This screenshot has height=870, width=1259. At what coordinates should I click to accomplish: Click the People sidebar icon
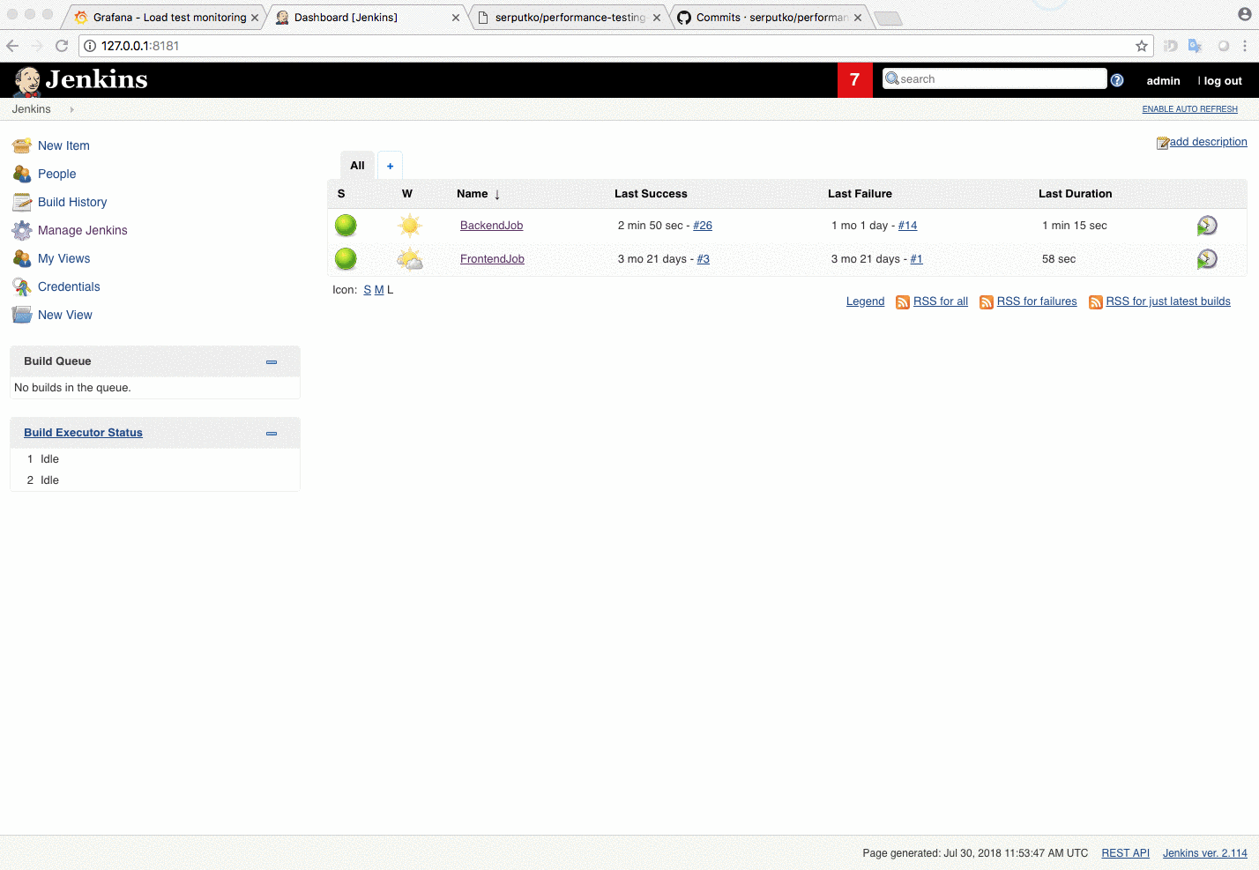point(22,174)
